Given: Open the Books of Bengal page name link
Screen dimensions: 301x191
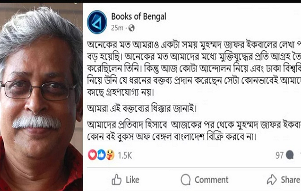Looking at the screenshot, I should tap(139, 16).
